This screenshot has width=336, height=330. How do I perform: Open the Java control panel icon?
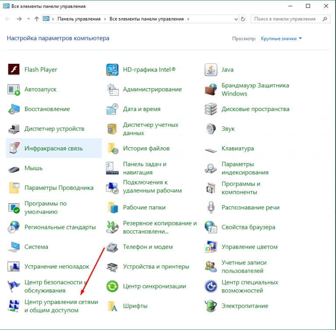(211, 69)
